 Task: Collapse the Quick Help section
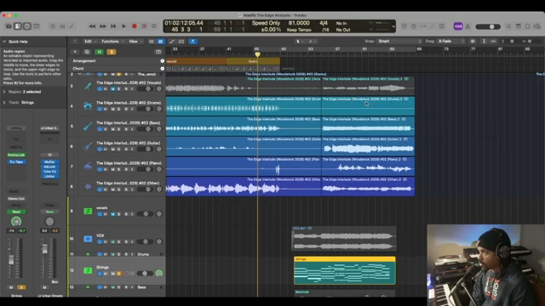pyautogui.click(x=4, y=42)
